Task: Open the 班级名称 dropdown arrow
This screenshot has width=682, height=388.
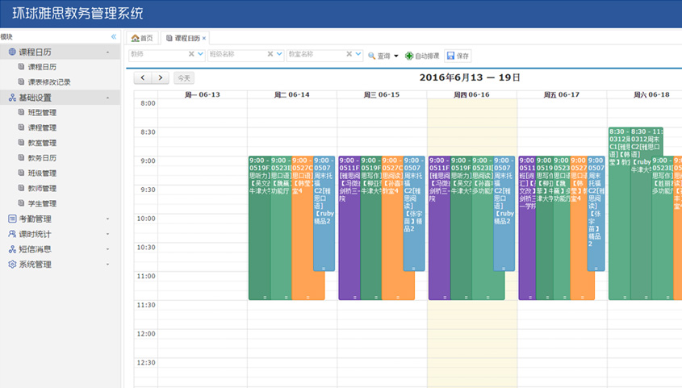Action: pyautogui.click(x=279, y=55)
